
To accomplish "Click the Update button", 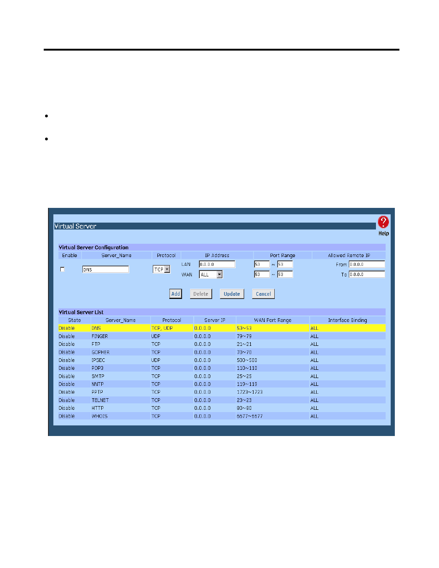I will click(x=232, y=294).
